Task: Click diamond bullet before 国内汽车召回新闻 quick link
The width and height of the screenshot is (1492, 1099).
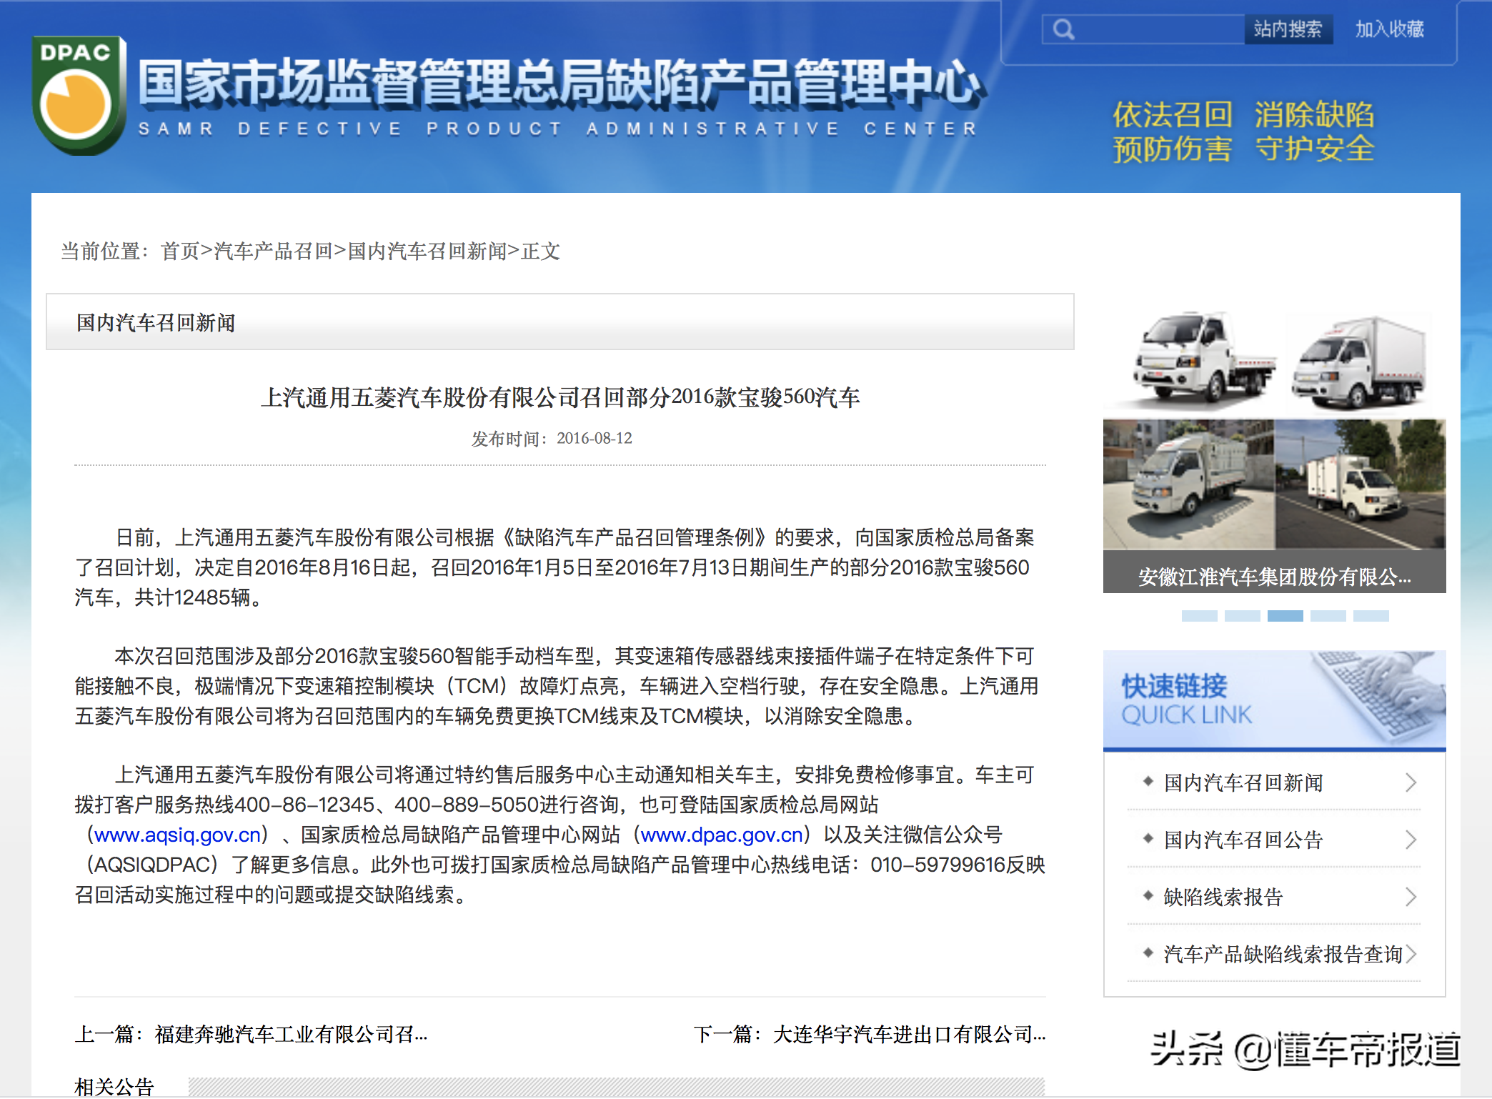Action: tap(1148, 781)
